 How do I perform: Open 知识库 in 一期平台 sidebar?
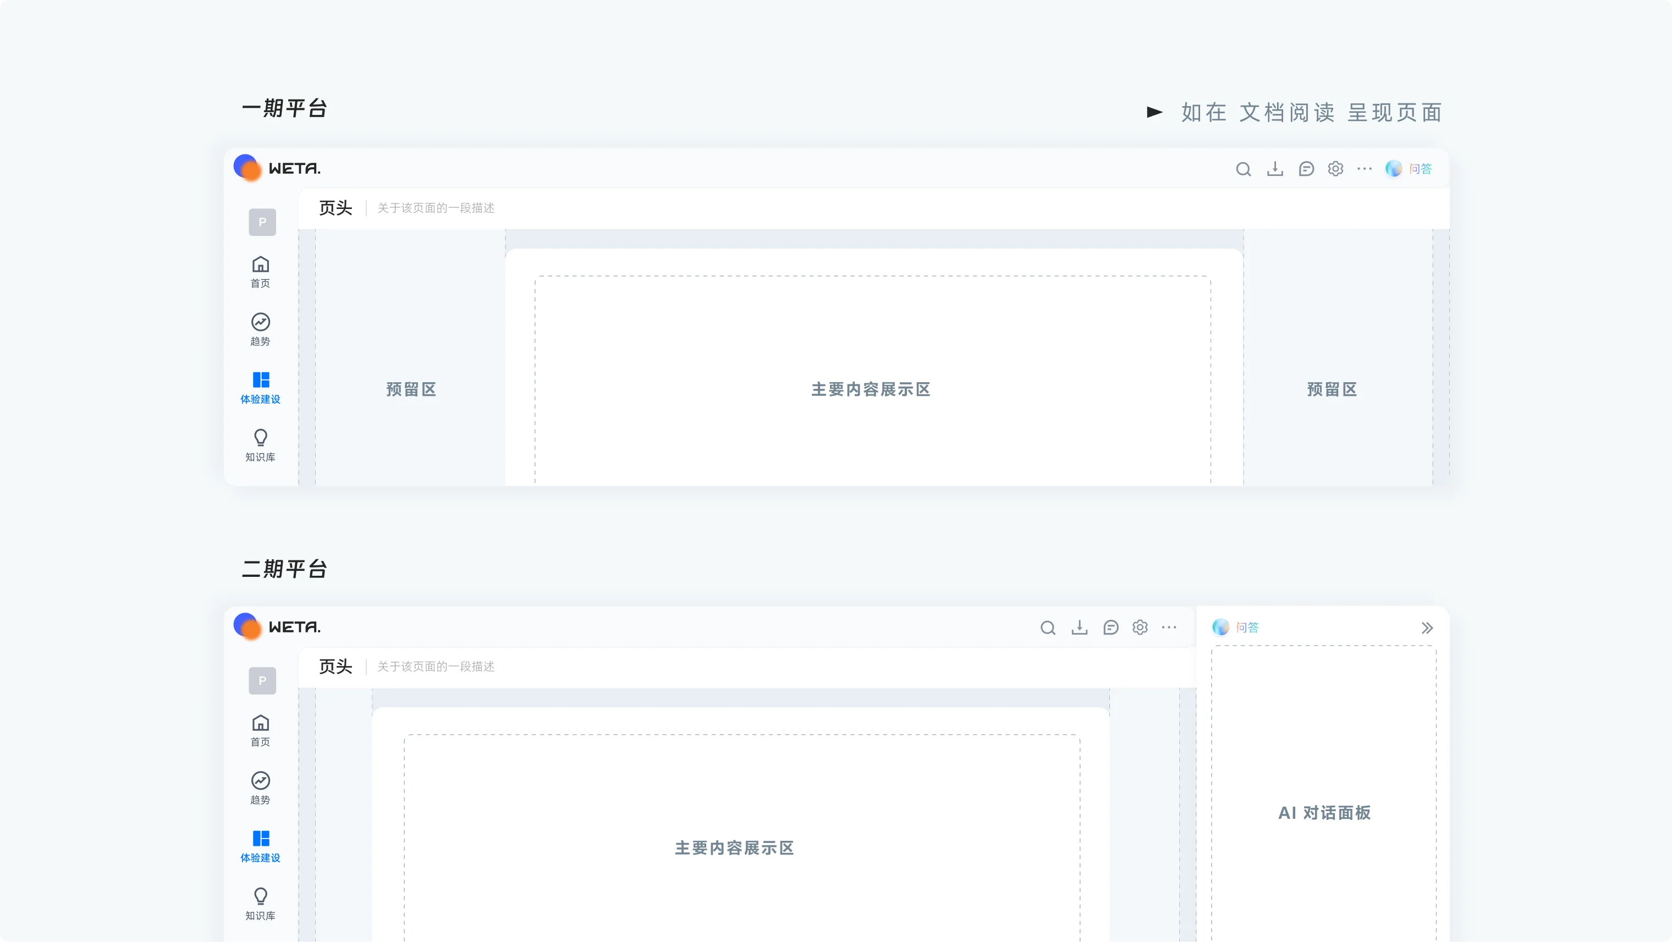[260, 445]
